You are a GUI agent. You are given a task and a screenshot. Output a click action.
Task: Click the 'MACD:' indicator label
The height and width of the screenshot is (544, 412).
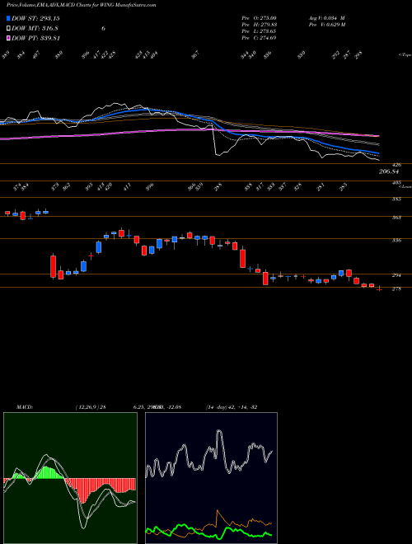(25, 407)
